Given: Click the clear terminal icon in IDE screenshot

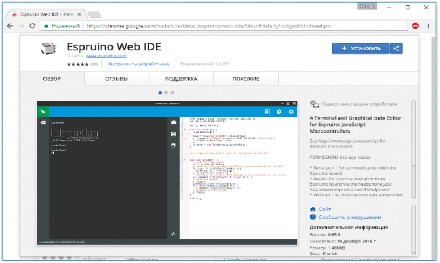Looking at the screenshot, I should (x=43, y=122).
